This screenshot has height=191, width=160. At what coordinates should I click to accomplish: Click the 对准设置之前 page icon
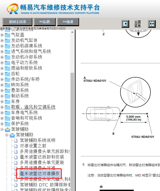16,146
